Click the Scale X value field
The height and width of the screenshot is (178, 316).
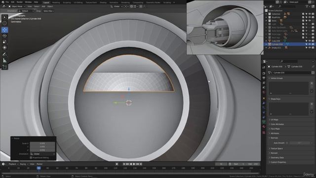pos(42,143)
